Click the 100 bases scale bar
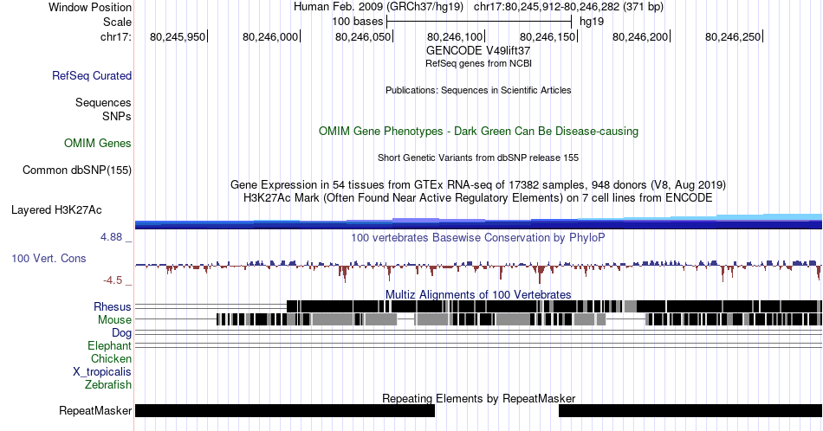 tap(479, 22)
